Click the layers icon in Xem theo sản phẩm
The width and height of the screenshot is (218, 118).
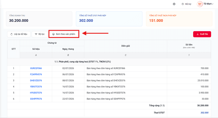[53, 34]
